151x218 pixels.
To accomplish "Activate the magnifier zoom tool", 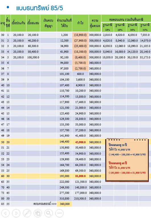I will 49,213.
